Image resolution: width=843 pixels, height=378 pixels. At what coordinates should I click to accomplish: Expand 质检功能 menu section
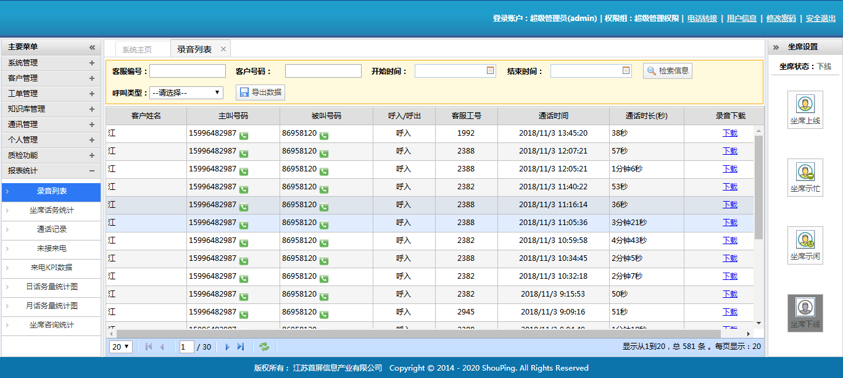[91, 155]
